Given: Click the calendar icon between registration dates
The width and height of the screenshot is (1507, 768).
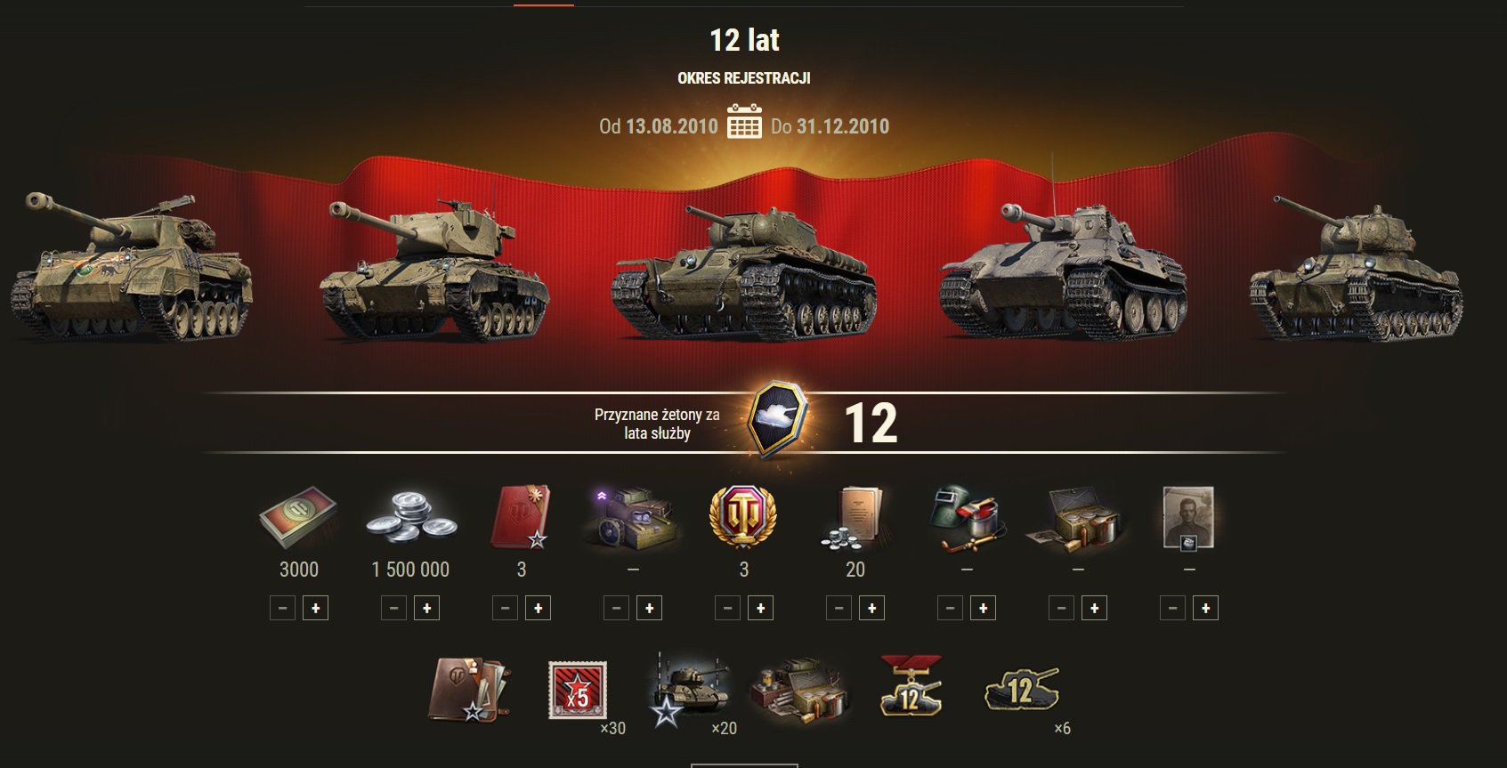Looking at the screenshot, I should (744, 122).
